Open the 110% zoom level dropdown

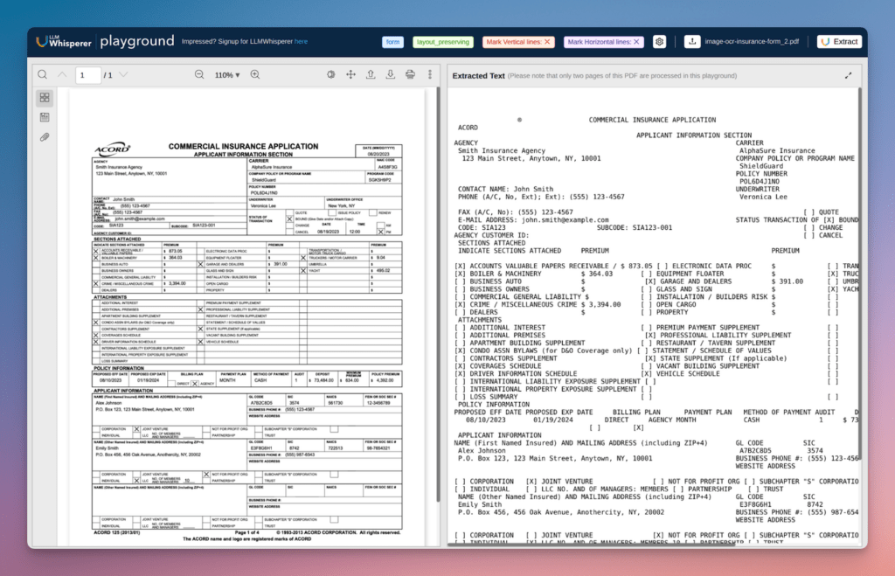pos(226,75)
